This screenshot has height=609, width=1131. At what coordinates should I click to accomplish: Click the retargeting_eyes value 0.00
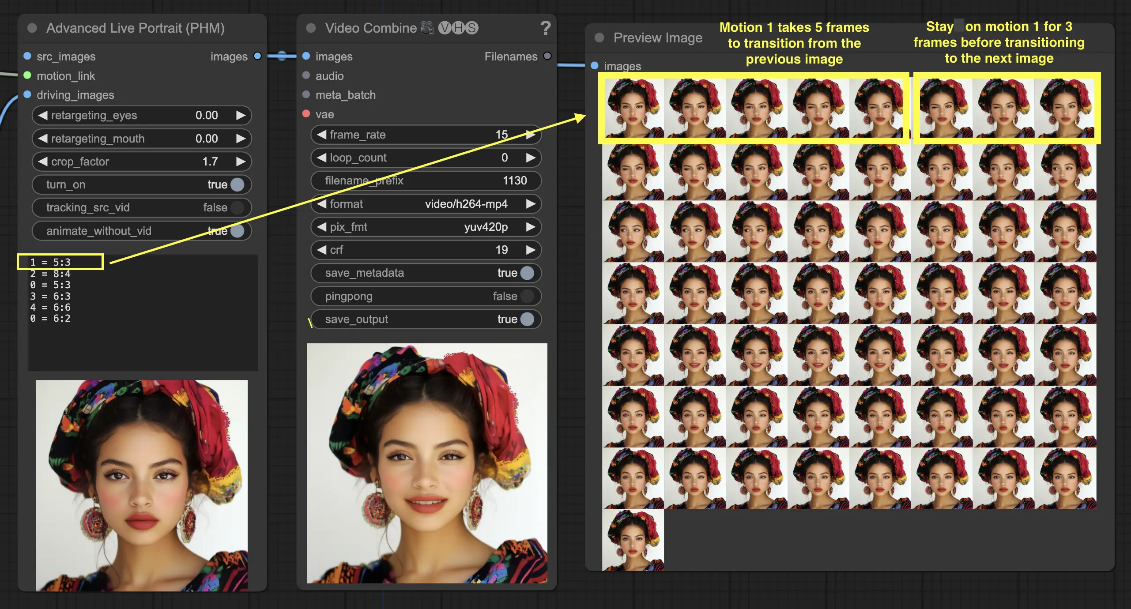click(x=207, y=115)
